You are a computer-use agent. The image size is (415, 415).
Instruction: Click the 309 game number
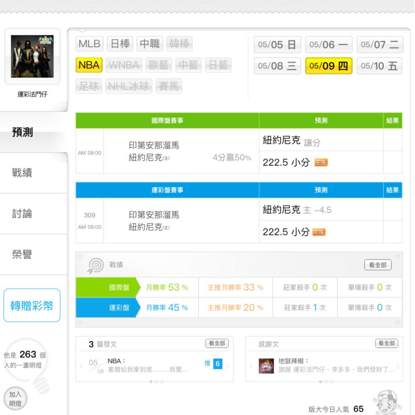(x=90, y=215)
